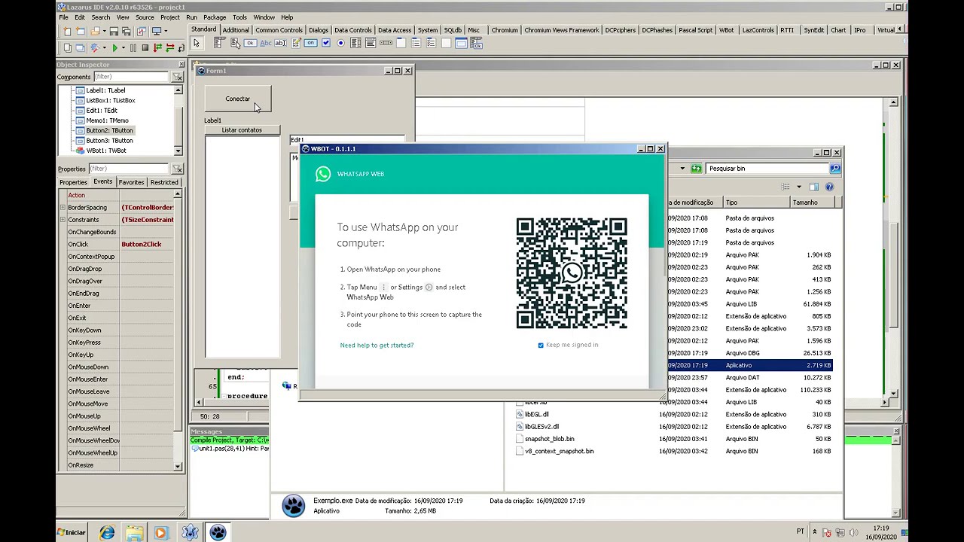Image resolution: width=964 pixels, height=542 pixels.
Task: Click the New Unit icon in Lazarus toolbar
Action: coord(67,31)
